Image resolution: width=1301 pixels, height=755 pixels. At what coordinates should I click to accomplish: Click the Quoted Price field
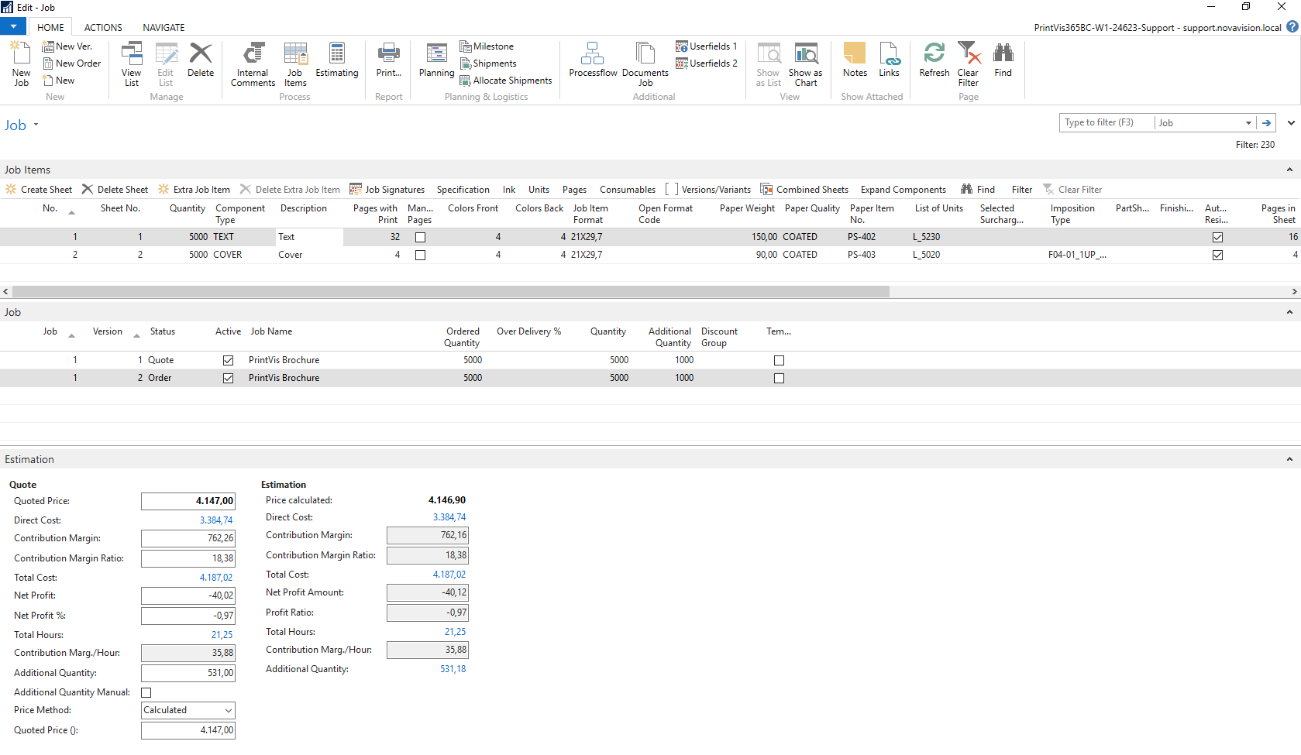pyautogui.click(x=188, y=501)
